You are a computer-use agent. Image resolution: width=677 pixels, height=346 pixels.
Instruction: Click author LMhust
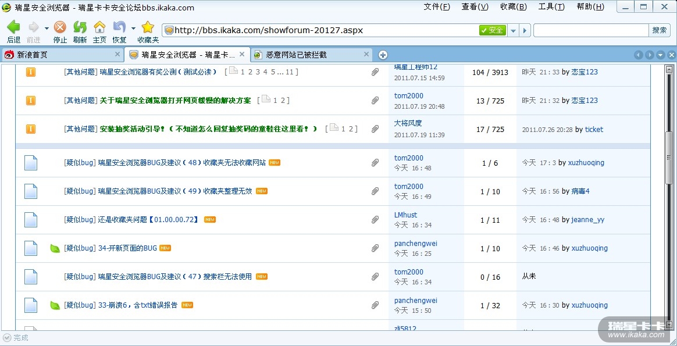(x=405, y=215)
